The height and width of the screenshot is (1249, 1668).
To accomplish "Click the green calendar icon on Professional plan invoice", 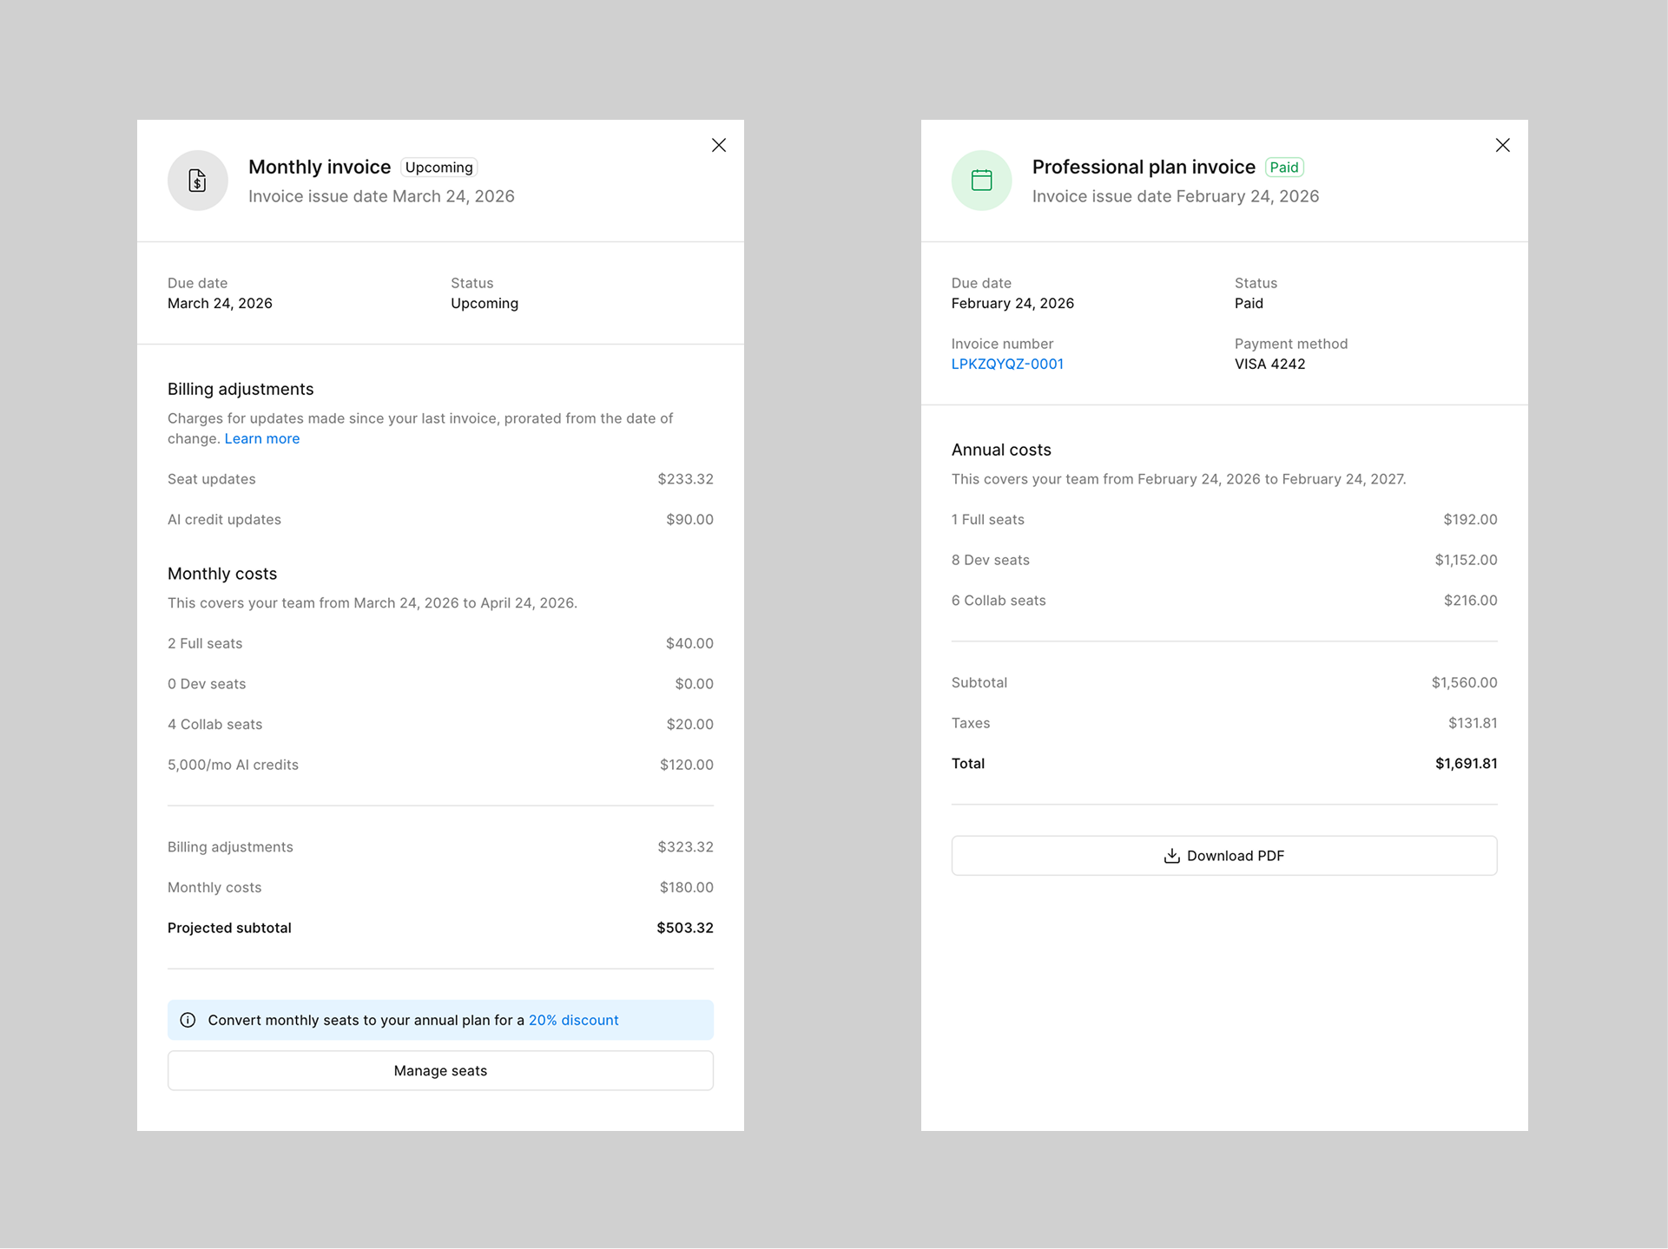I will coord(982,181).
